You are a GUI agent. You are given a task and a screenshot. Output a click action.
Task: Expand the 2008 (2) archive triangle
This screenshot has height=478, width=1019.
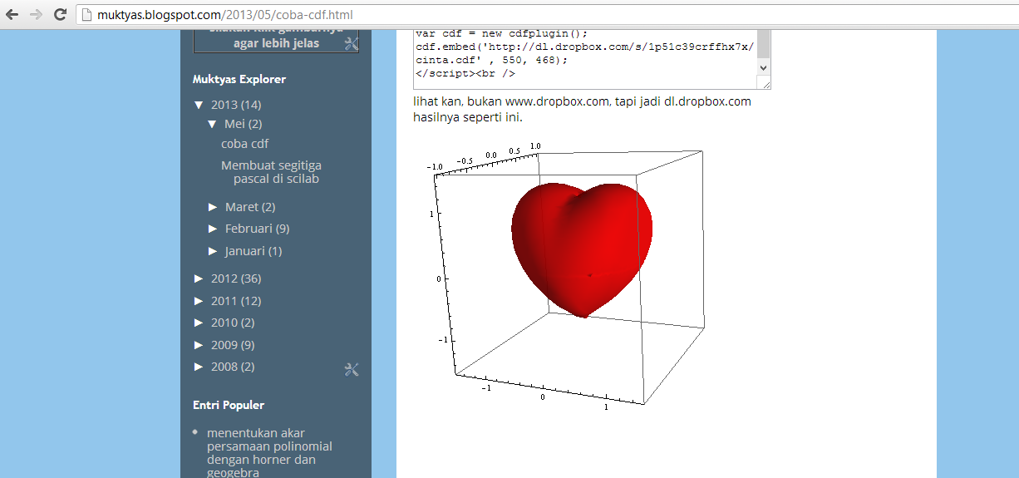pos(199,367)
